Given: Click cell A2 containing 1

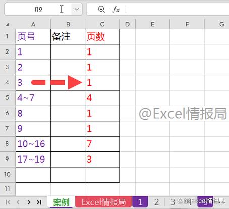Looking at the screenshot, I should (x=33, y=52).
